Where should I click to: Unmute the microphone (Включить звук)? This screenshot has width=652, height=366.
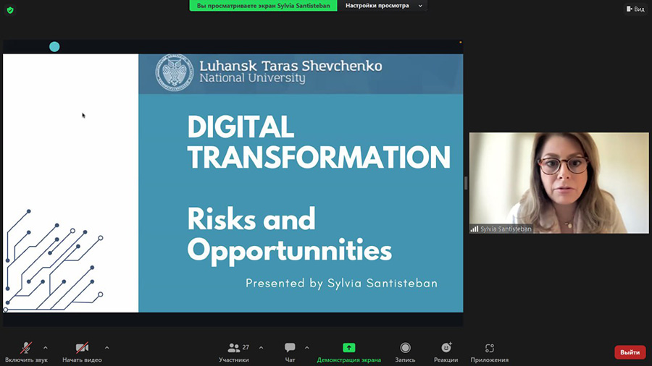(26, 352)
